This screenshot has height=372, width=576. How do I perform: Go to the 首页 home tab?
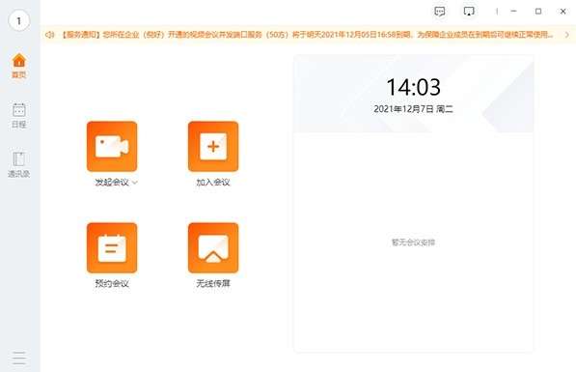pos(18,66)
